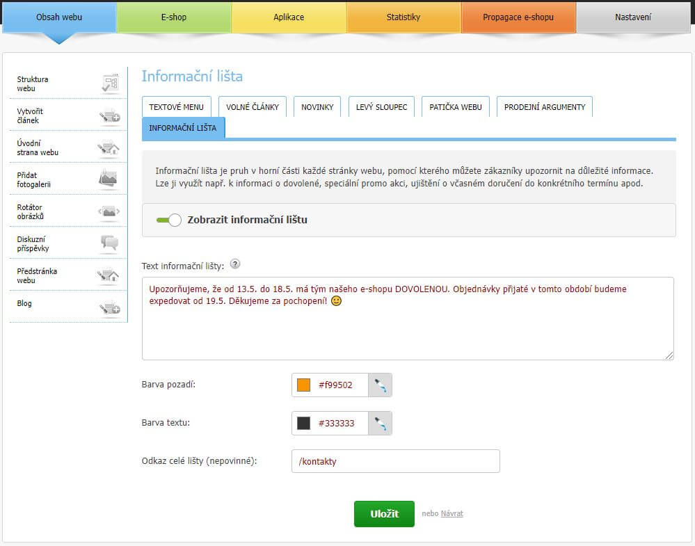The image size is (695, 546).
Task: Switch to Volné články tab
Action: tap(253, 107)
